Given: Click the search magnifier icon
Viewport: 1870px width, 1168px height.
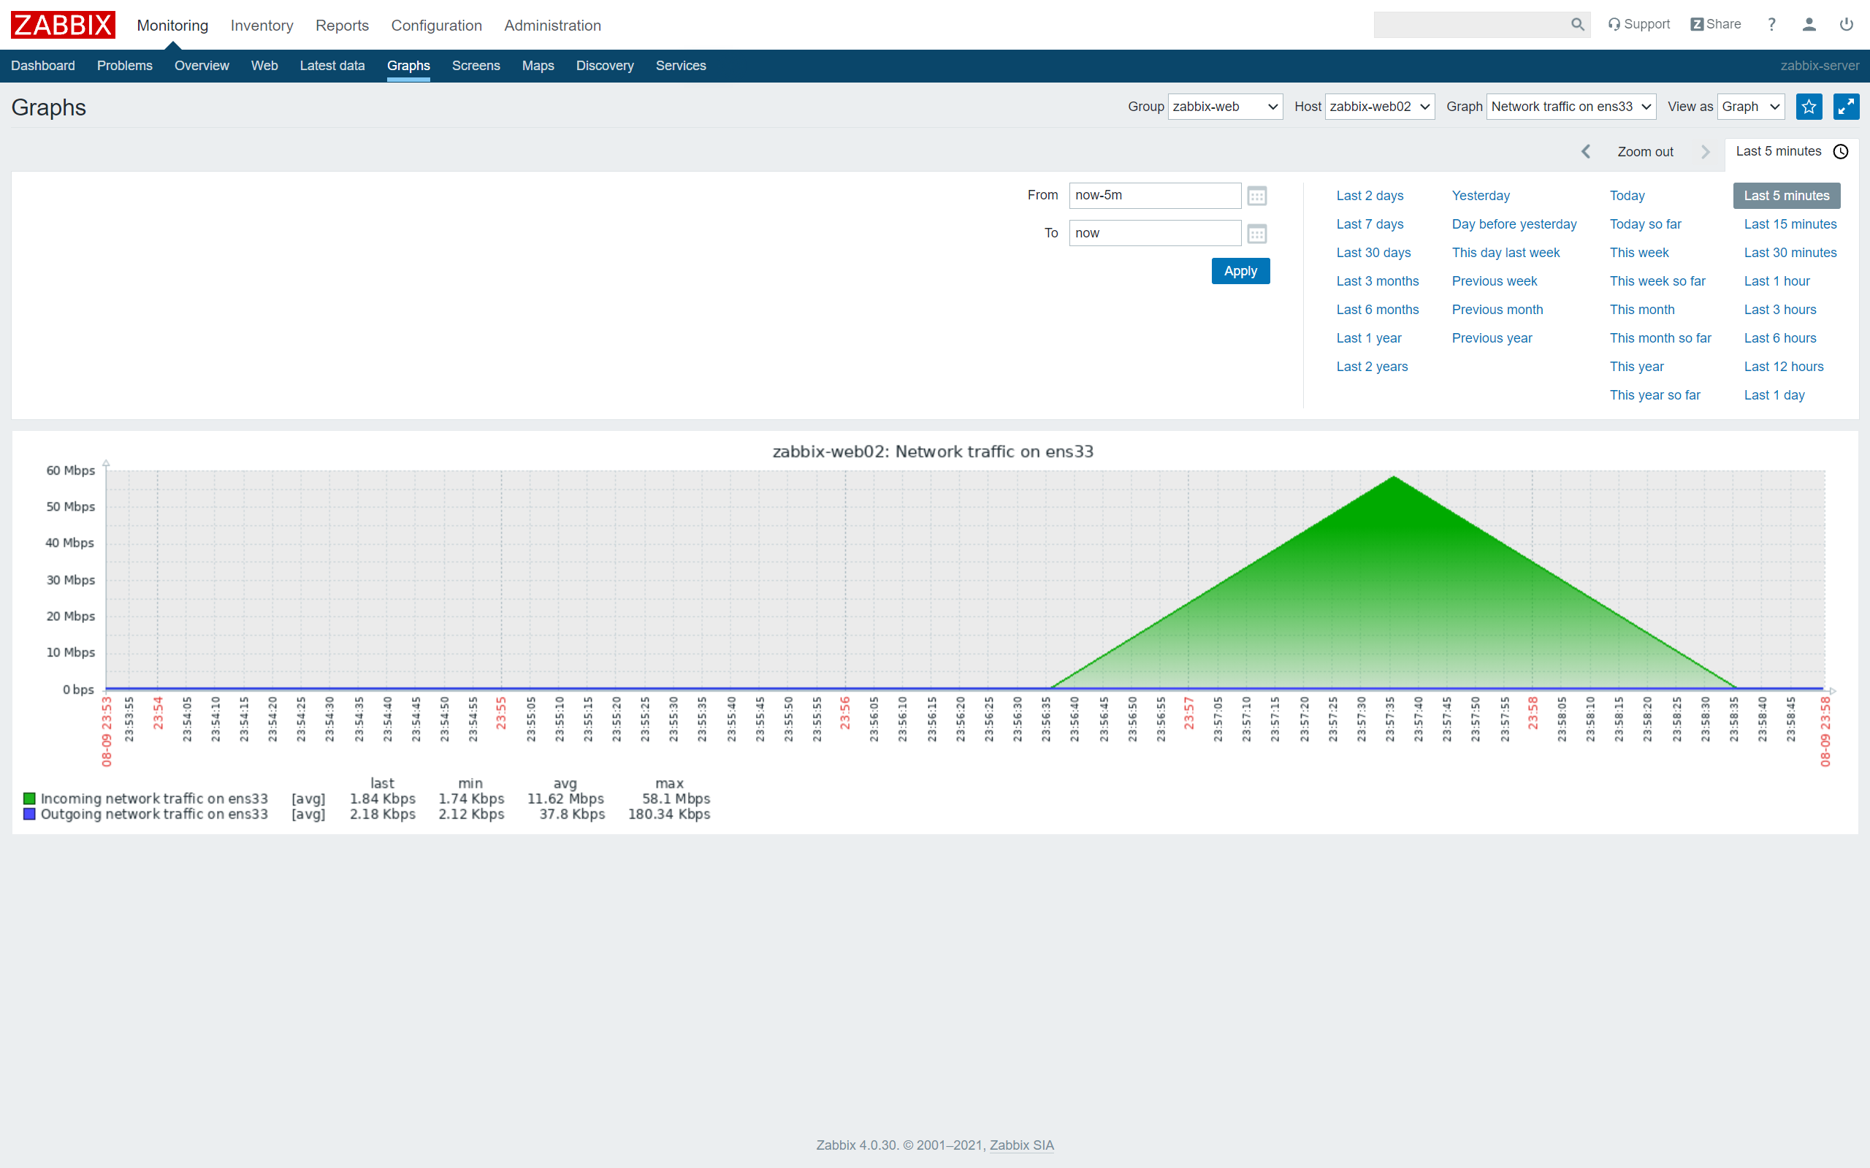Looking at the screenshot, I should pos(1577,25).
